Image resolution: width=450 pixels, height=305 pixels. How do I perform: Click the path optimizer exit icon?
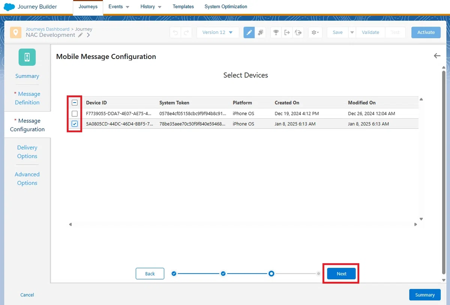(298, 32)
